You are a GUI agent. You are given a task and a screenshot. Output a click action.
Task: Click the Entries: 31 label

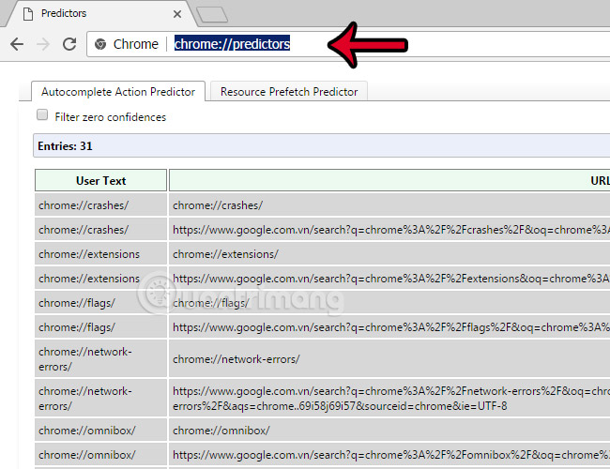click(65, 145)
